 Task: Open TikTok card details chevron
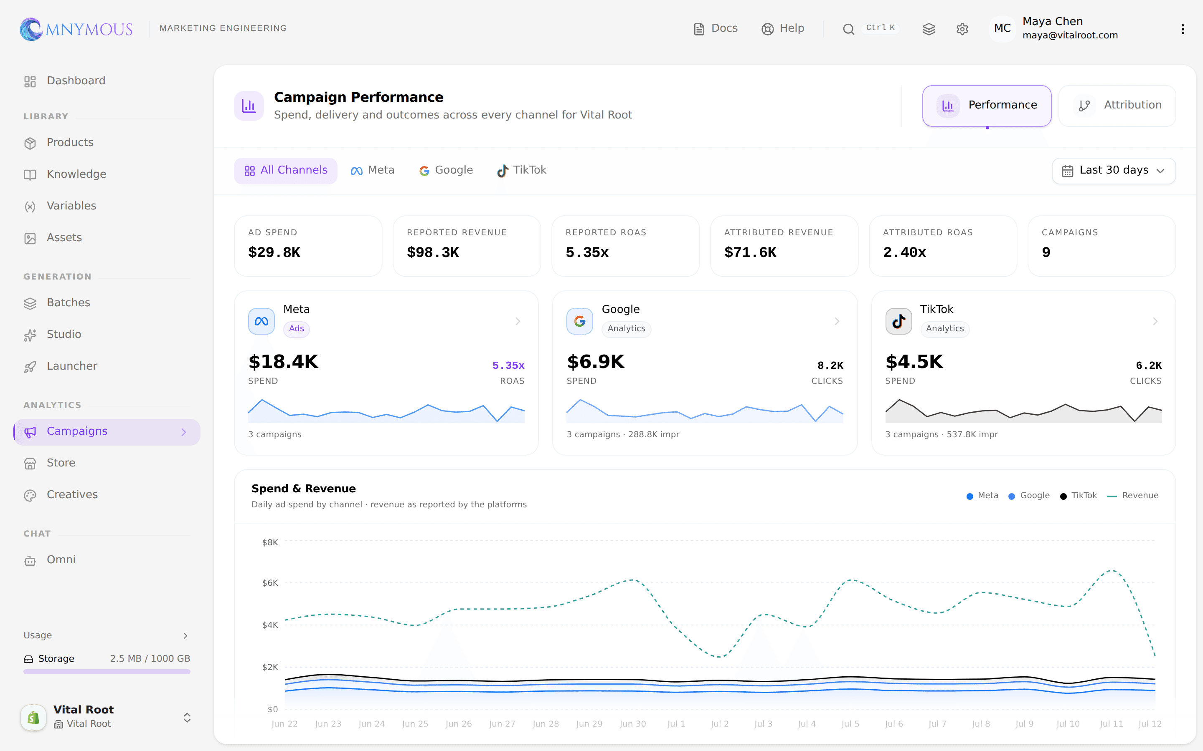[1155, 321]
